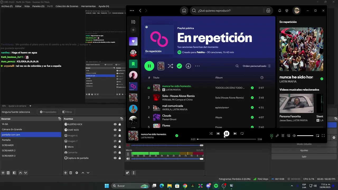Viewport: 338px width, 190px height.
Task: Seek on the Spotify song progress bar
Action: pos(227,139)
